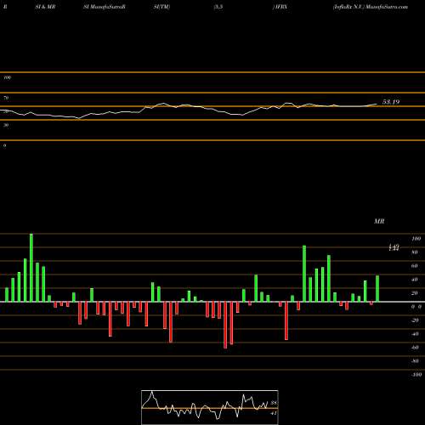Viewport: 425px width, 425px height.
Task: Click the "60" label on MR axis
Action: (415, 266)
